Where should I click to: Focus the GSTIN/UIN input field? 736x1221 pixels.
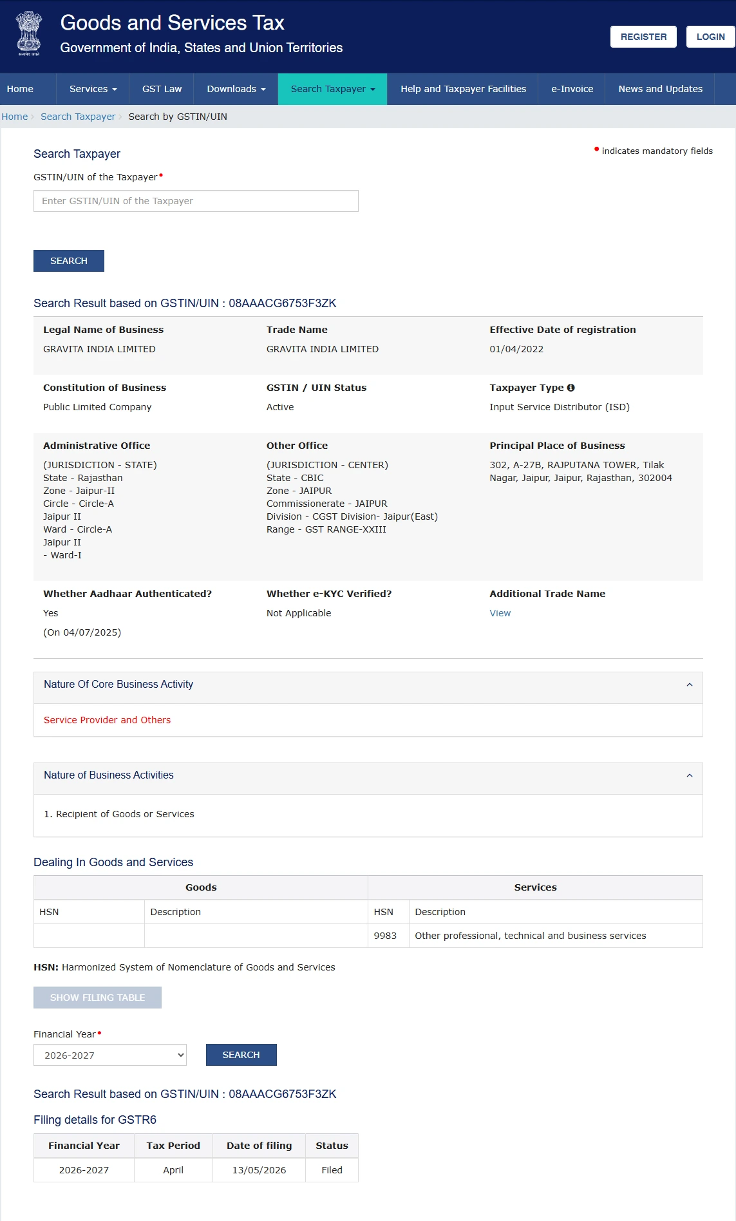[196, 201]
